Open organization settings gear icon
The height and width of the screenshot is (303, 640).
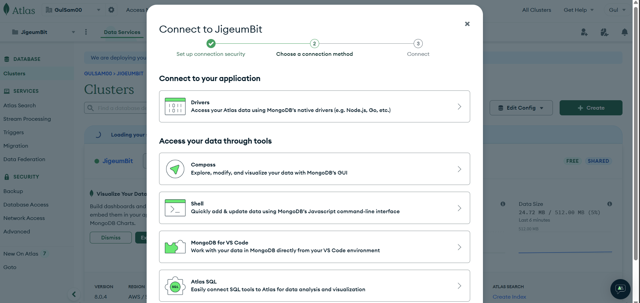(x=111, y=10)
